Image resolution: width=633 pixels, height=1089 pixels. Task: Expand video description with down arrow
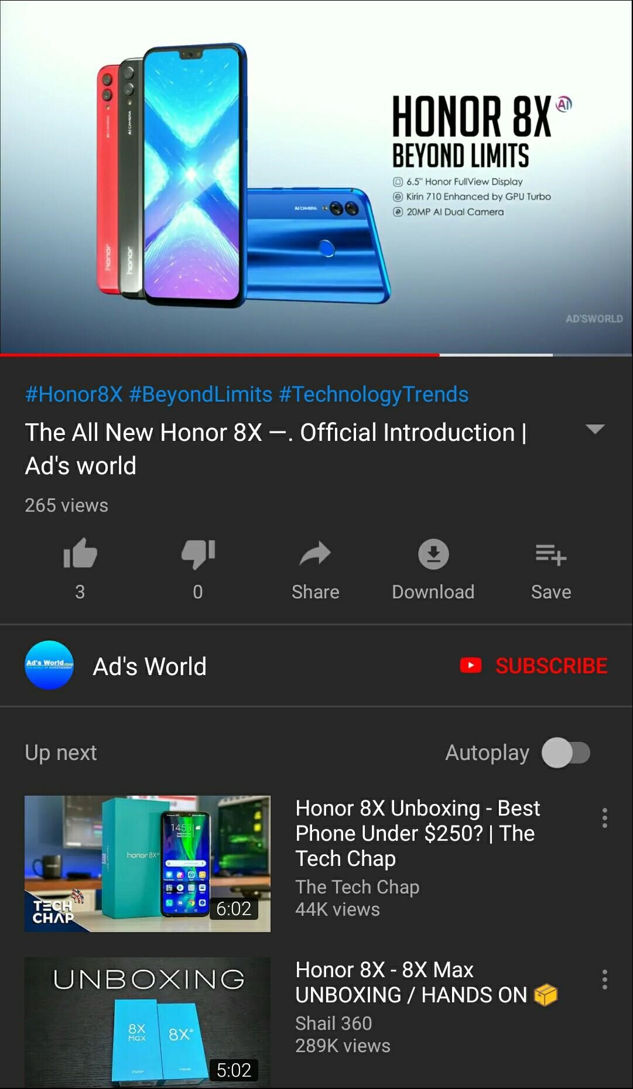[x=595, y=429]
